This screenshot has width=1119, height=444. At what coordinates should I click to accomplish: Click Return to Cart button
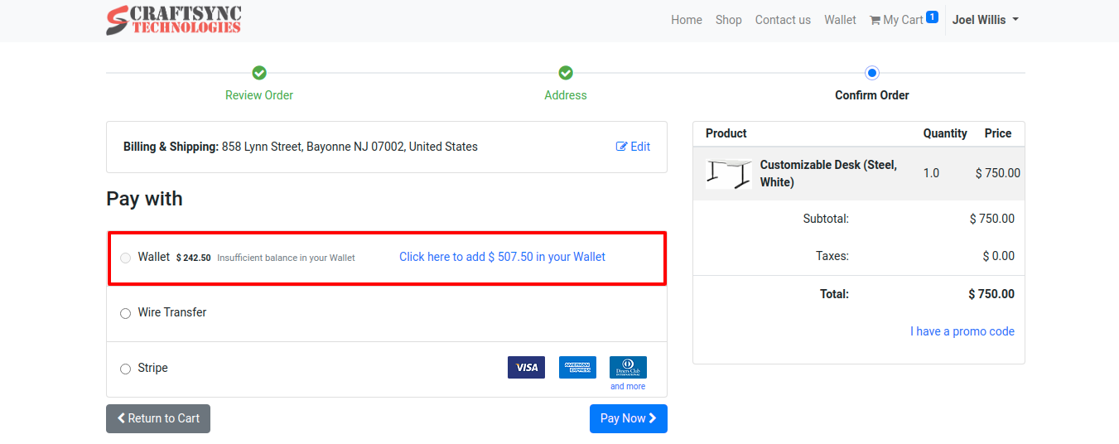[158, 418]
